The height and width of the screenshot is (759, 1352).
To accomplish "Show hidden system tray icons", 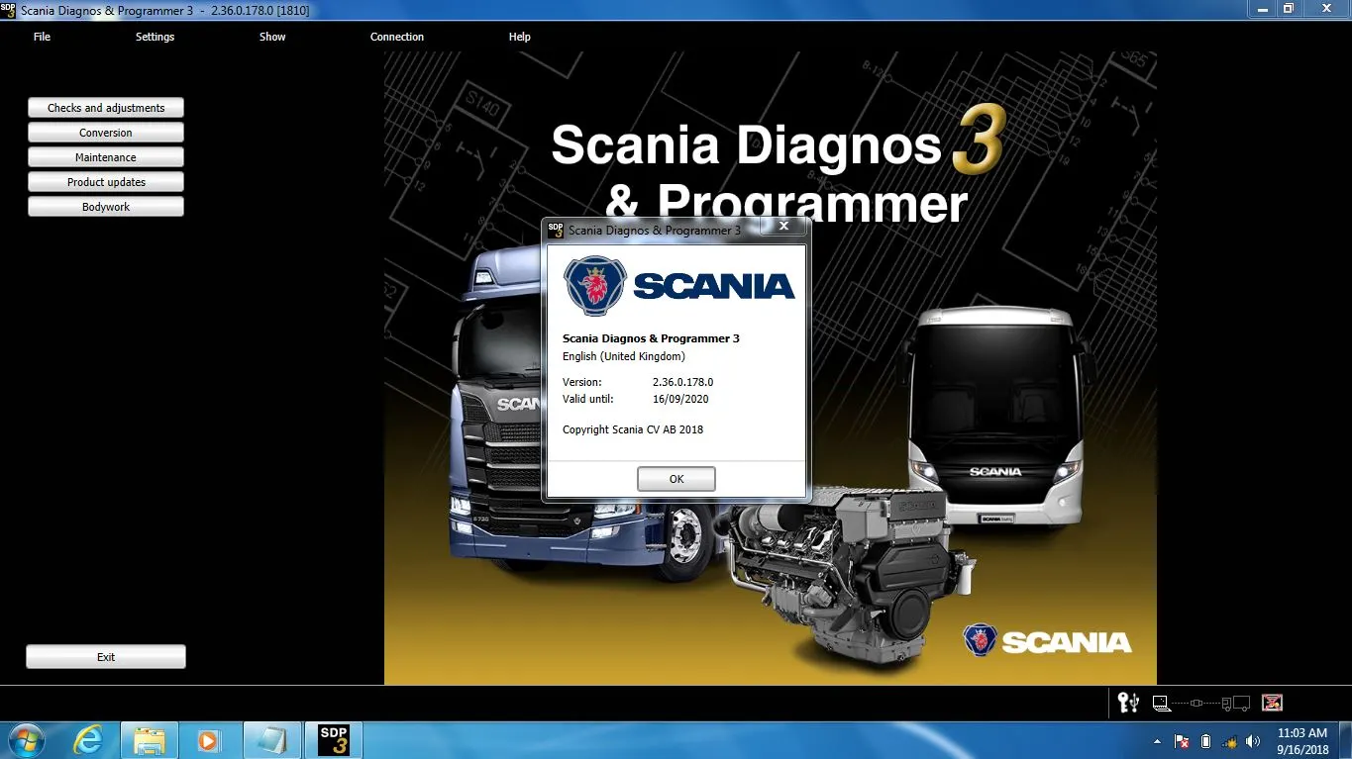I will pos(1157,741).
